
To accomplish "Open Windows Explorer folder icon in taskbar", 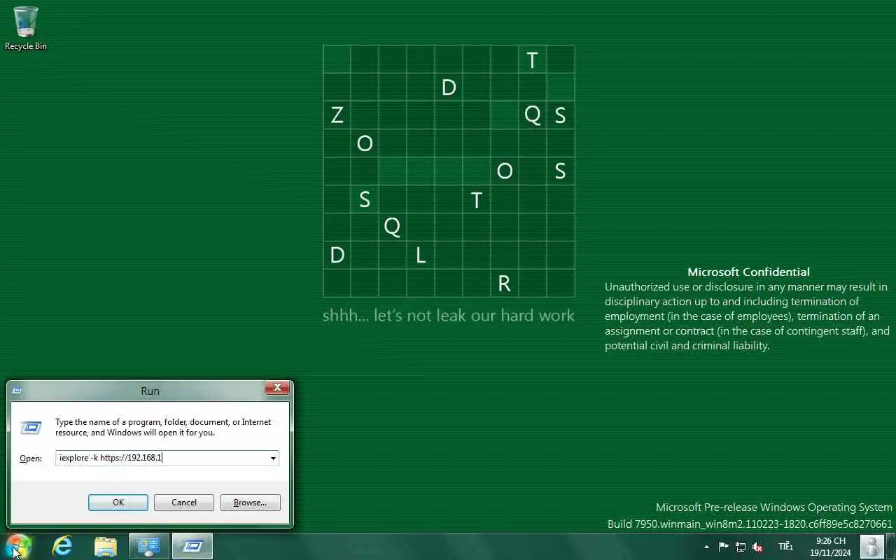I will point(106,546).
